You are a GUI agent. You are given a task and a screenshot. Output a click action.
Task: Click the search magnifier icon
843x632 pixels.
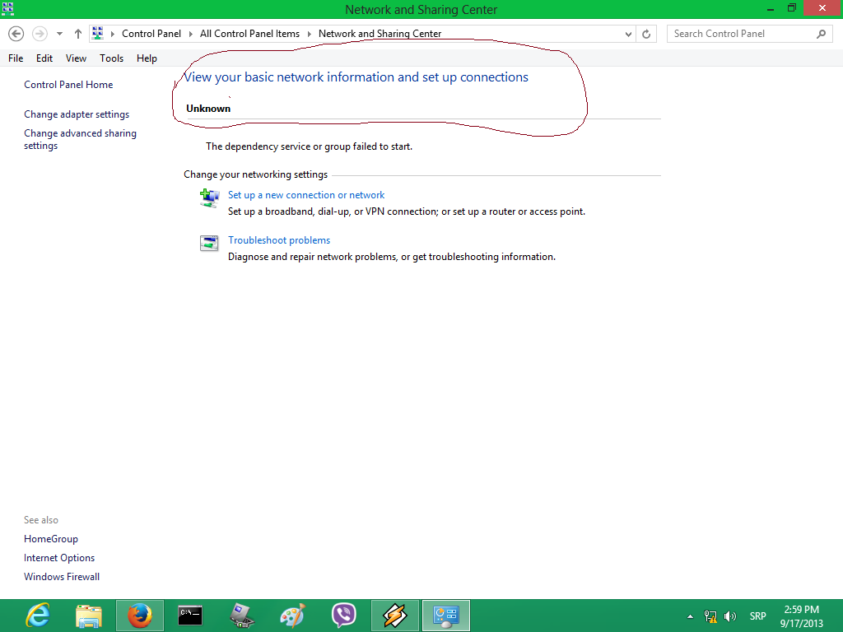coord(821,34)
